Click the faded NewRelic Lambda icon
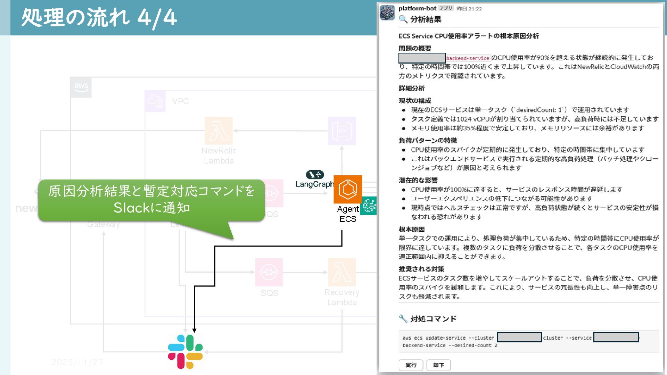667x375 pixels. [x=219, y=131]
